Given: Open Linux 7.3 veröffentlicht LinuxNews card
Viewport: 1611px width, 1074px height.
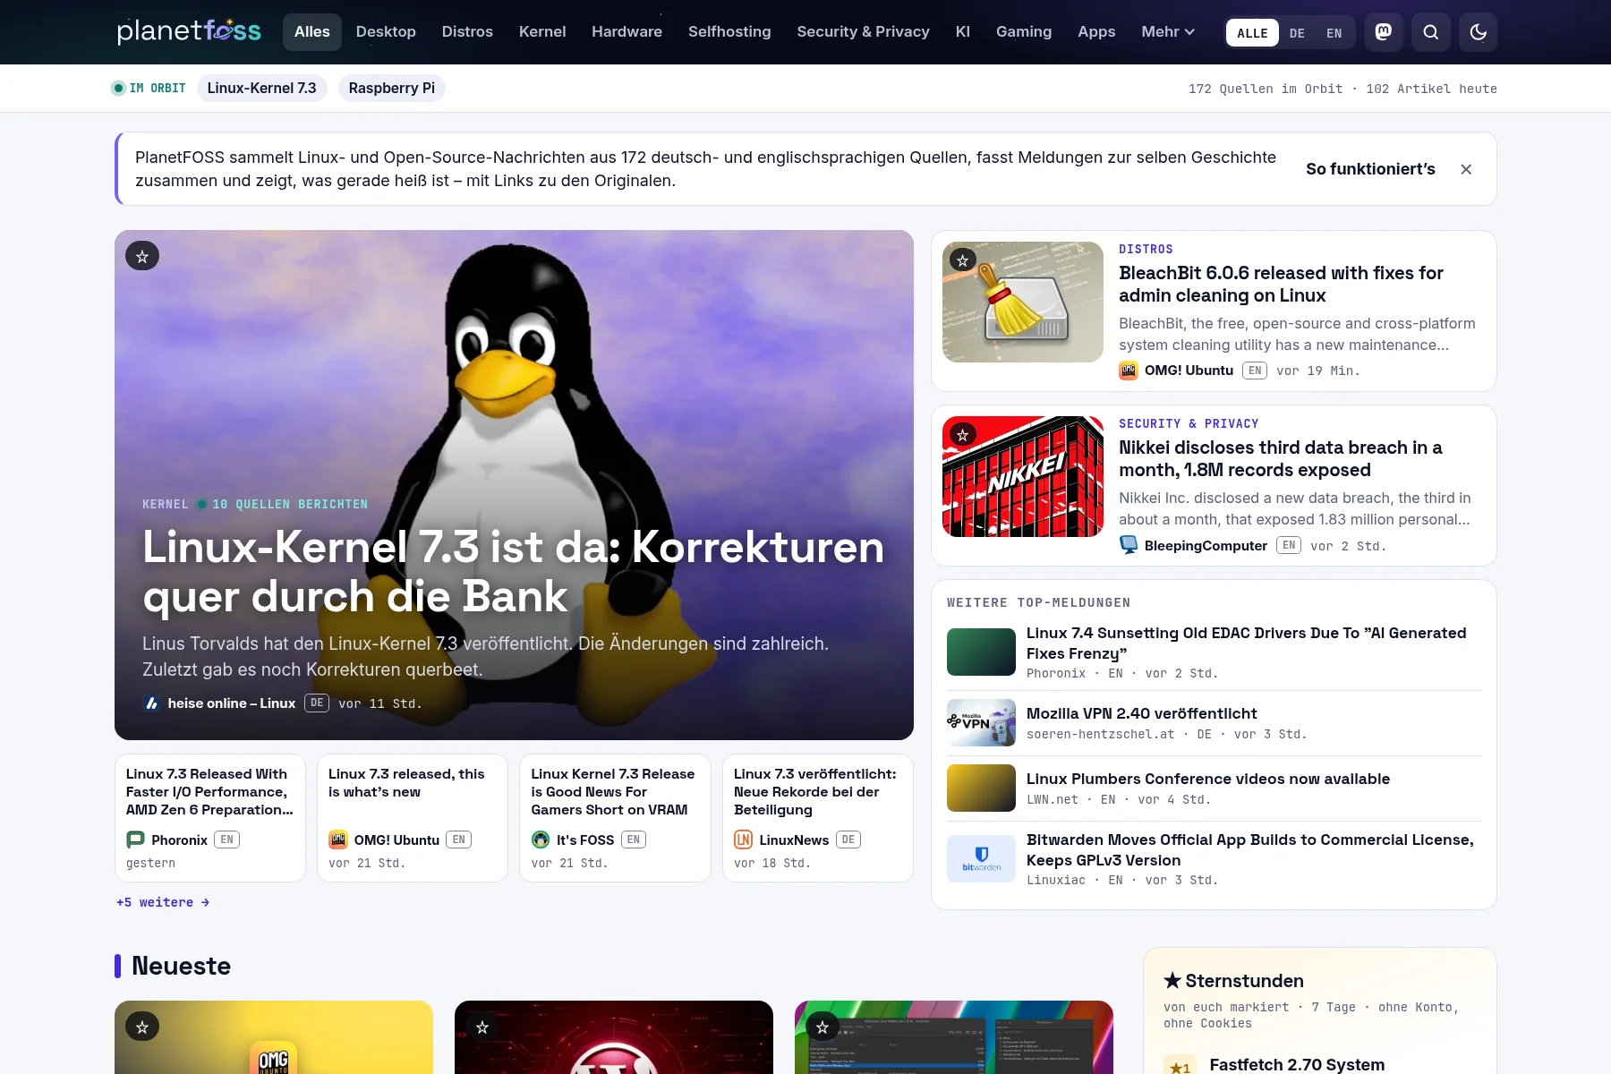Looking at the screenshot, I should tap(818, 818).
